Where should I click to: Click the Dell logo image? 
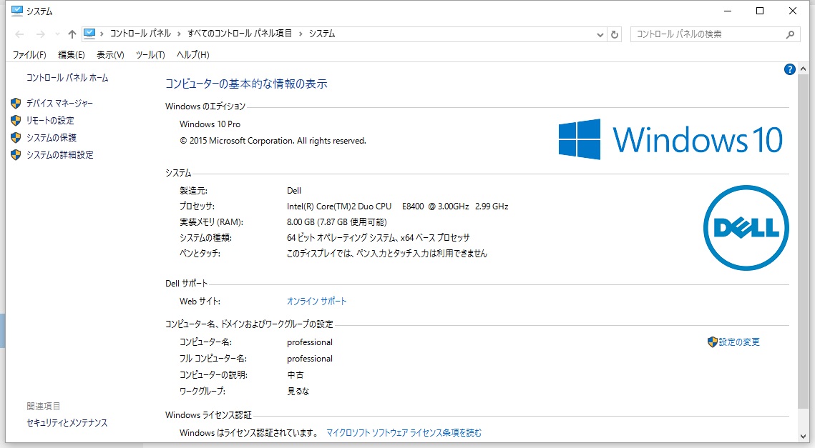point(746,228)
